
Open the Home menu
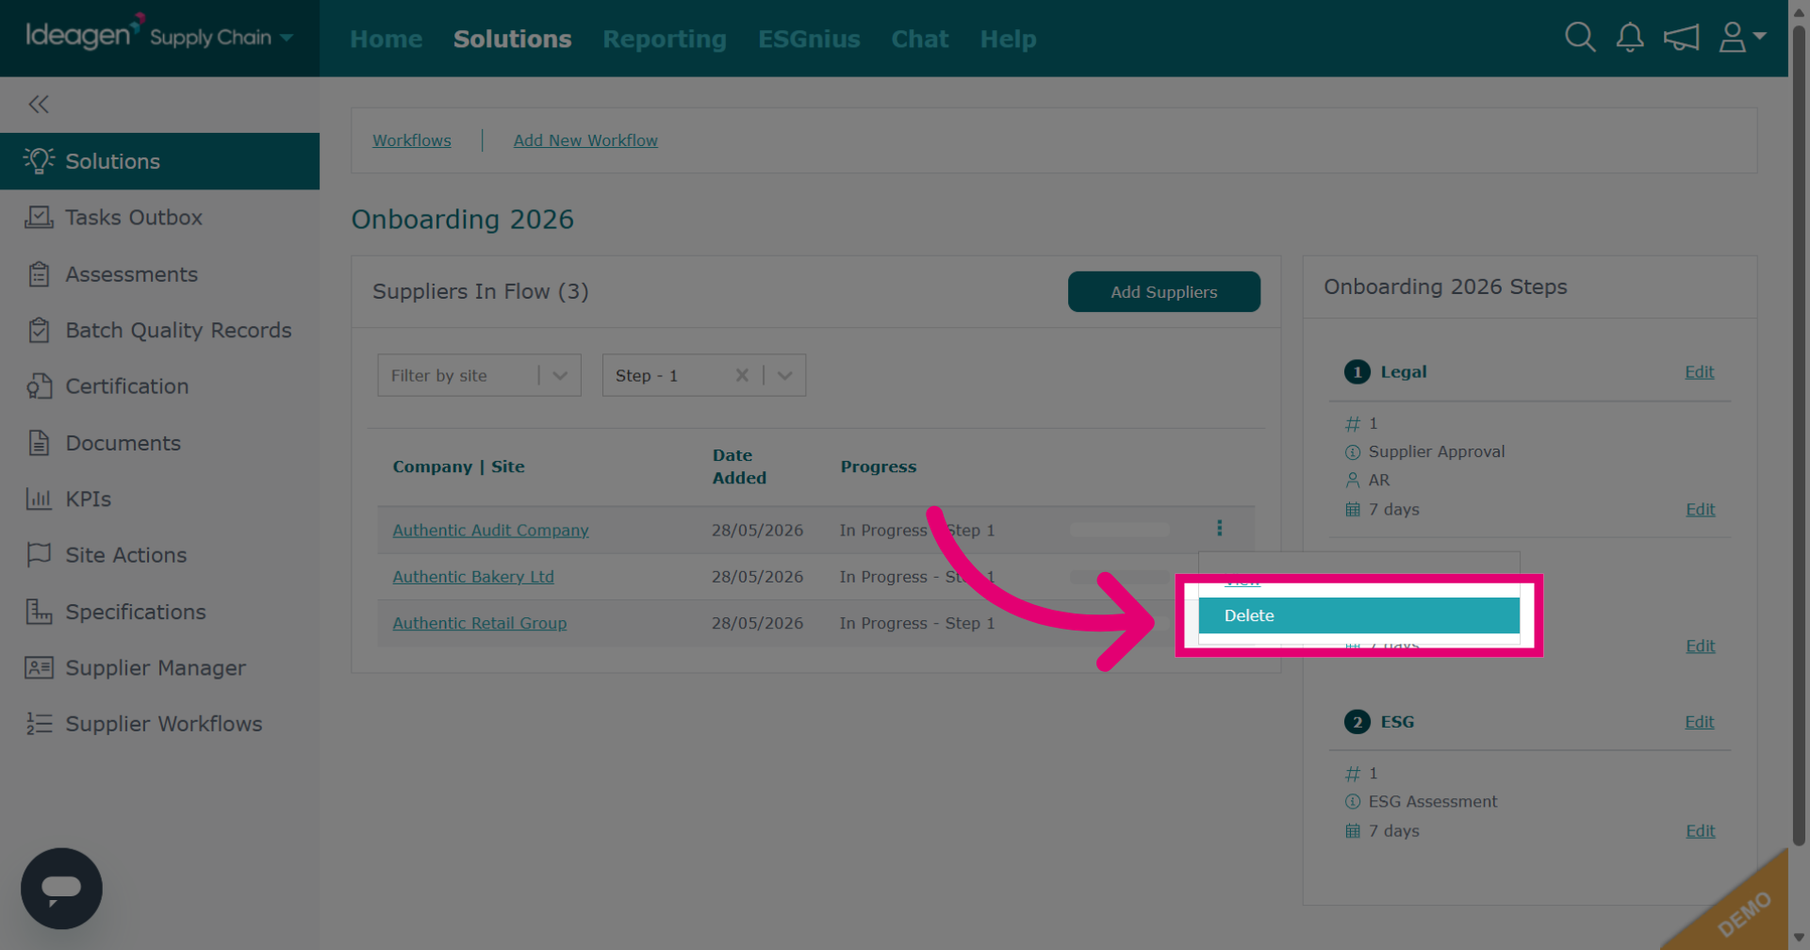387,39
